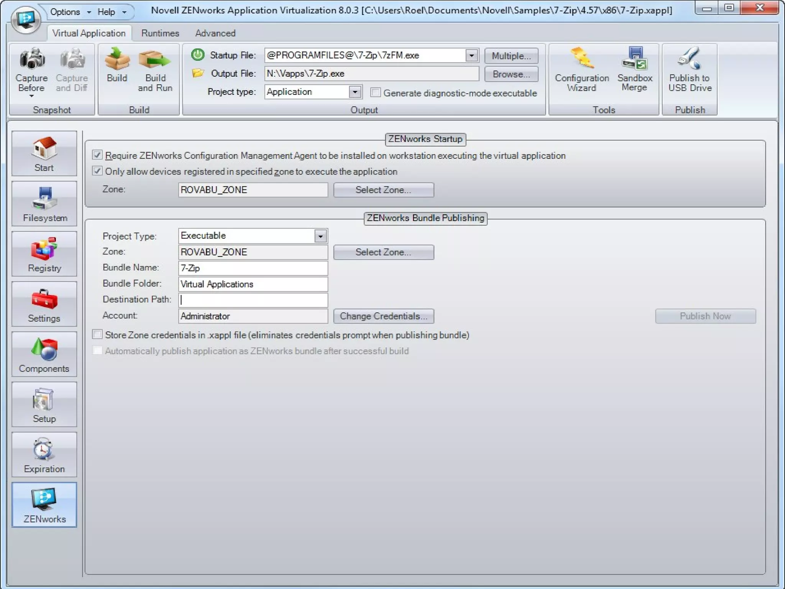Click the Output File path field
The height and width of the screenshot is (589, 785).
[371, 74]
